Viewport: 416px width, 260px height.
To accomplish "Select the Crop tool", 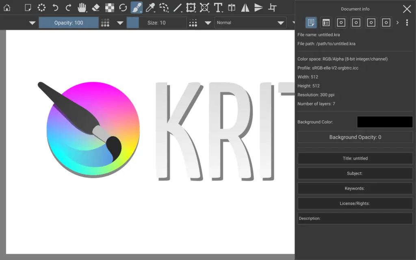I will point(273,8).
